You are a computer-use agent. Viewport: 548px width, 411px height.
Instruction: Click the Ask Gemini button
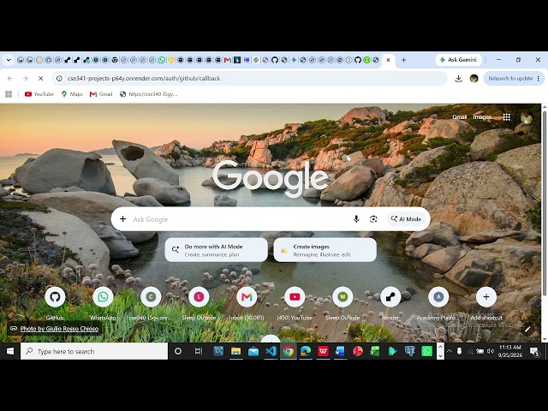458,60
